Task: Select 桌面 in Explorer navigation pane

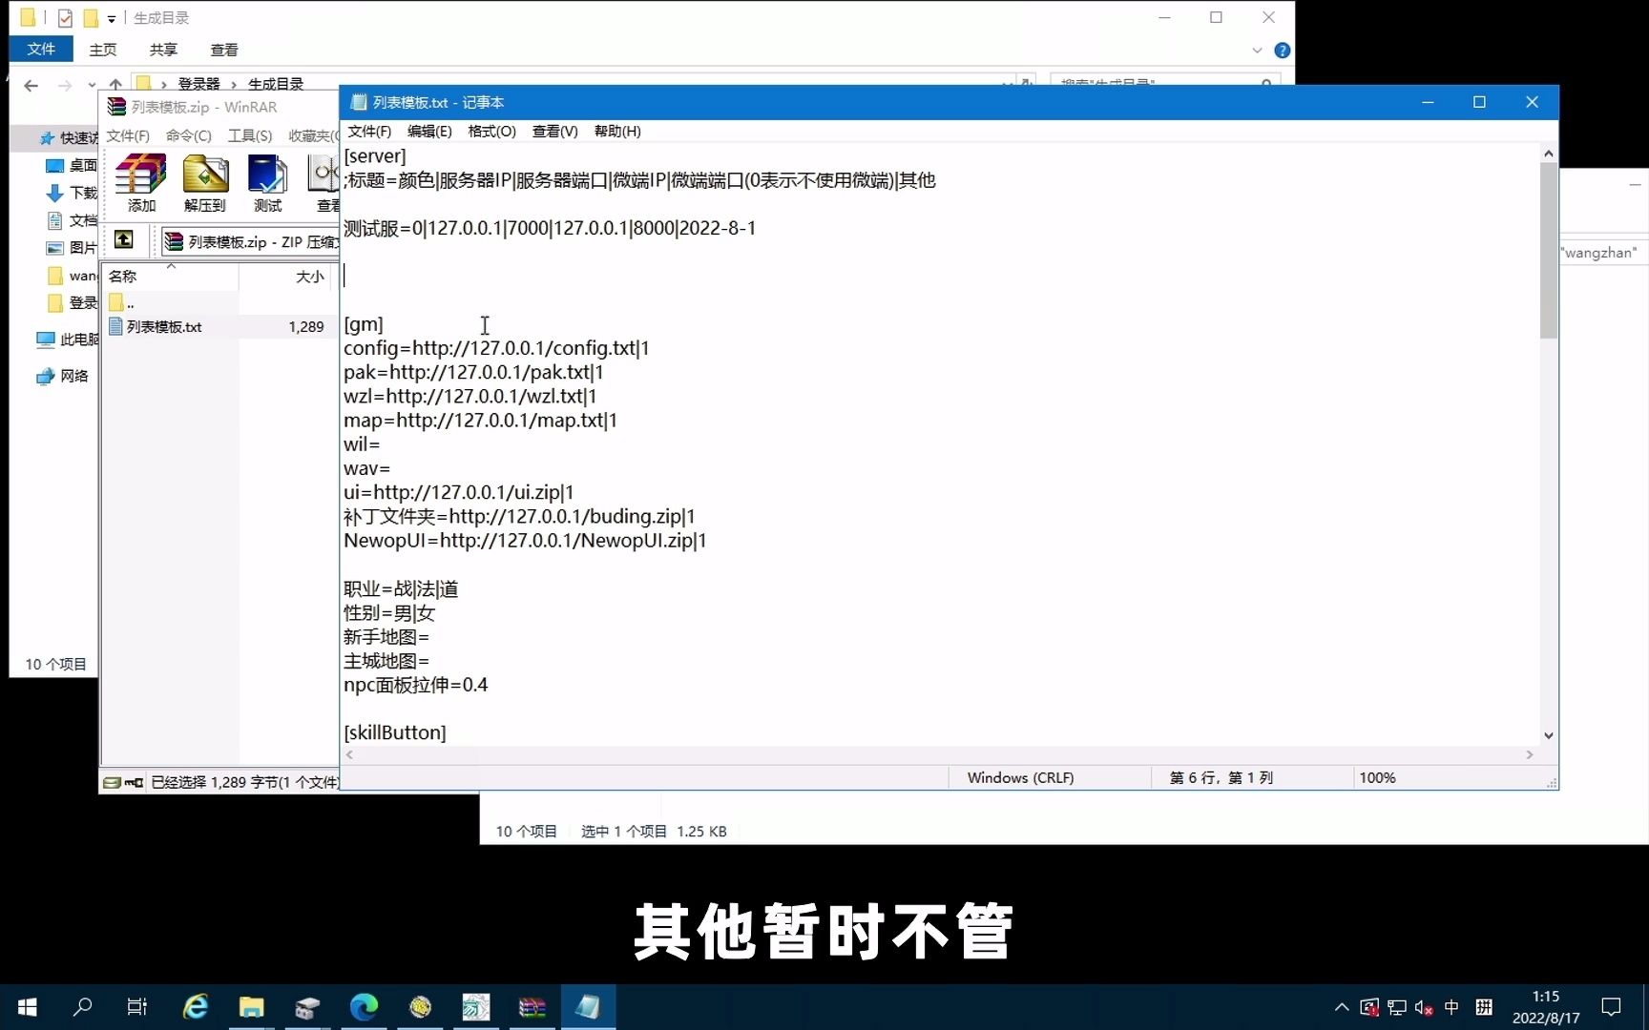Action: (x=73, y=165)
